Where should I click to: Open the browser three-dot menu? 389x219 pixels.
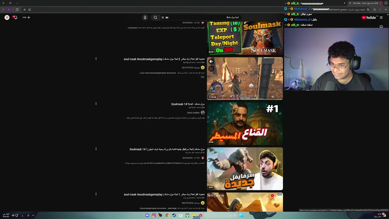pyautogui.click(x=3, y=9)
